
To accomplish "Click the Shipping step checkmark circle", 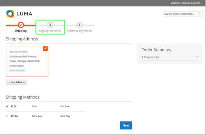I will pyautogui.click(x=21, y=25).
